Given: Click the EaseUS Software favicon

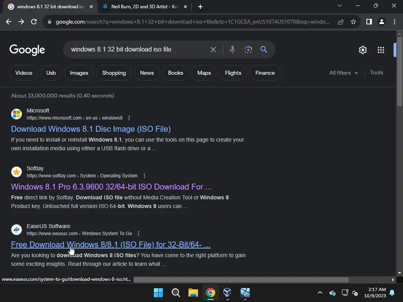Looking at the screenshot, I should 17,230.
